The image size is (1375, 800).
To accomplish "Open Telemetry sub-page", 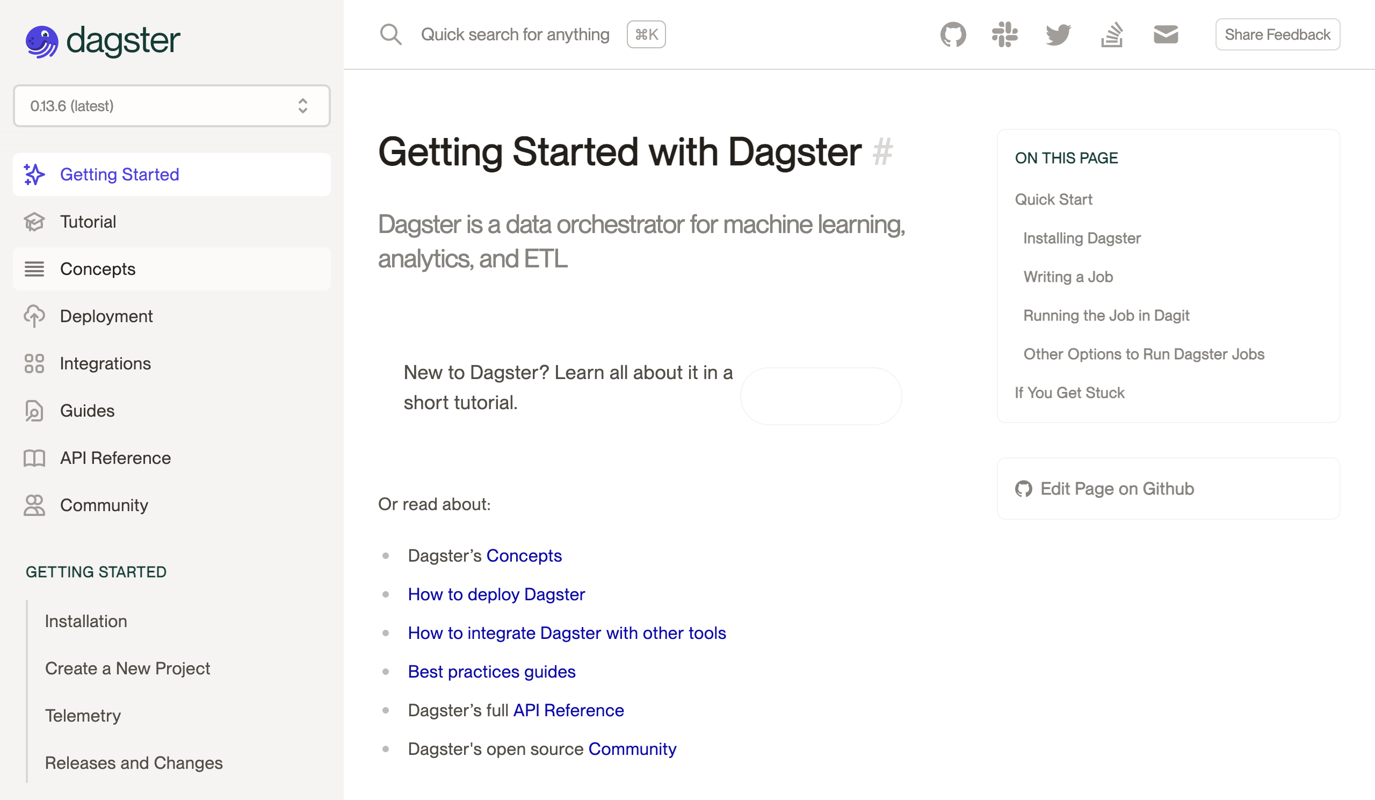I will [x=82, y=716].
